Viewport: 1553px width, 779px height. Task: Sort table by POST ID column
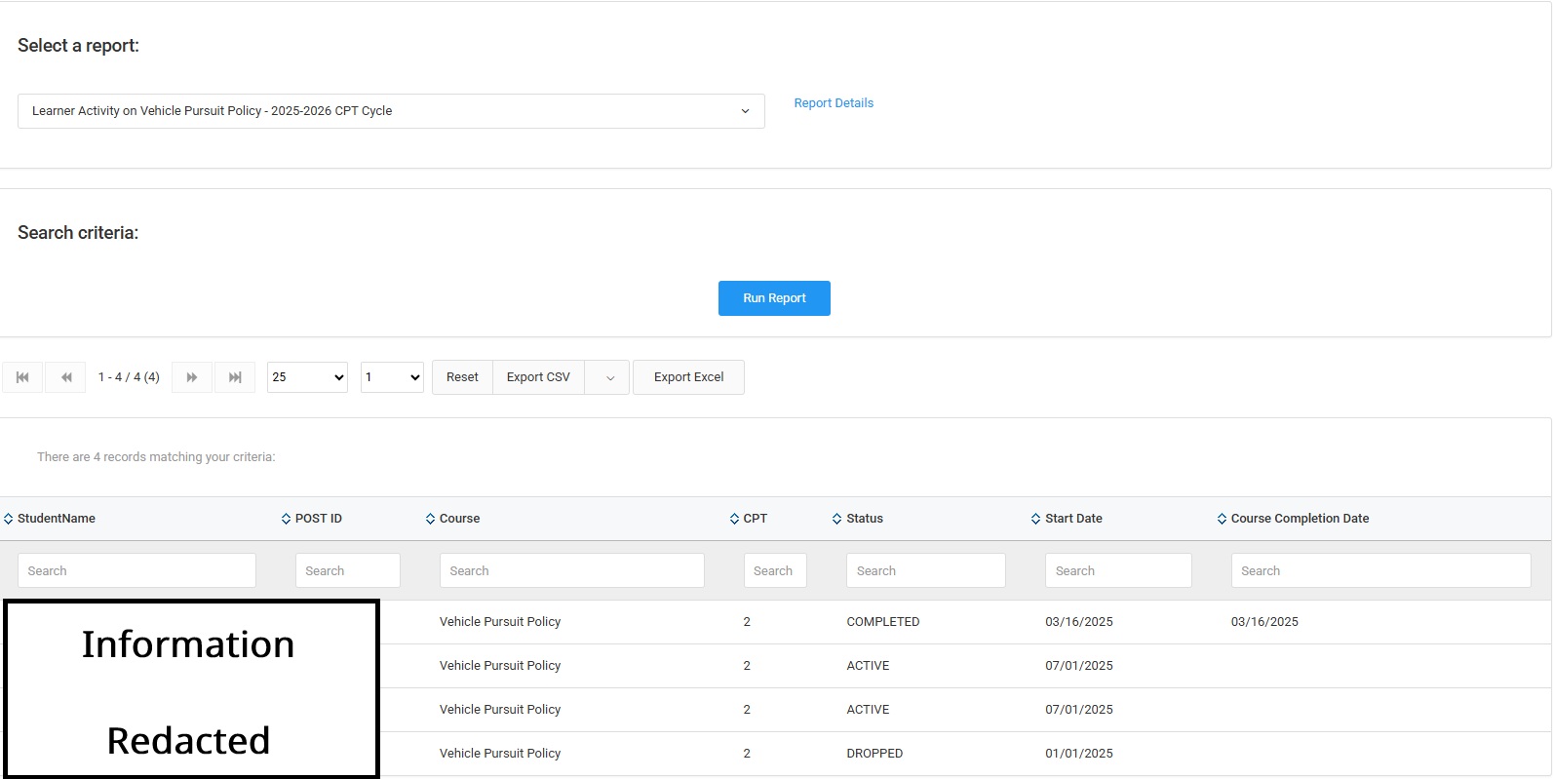coord(318,519)
